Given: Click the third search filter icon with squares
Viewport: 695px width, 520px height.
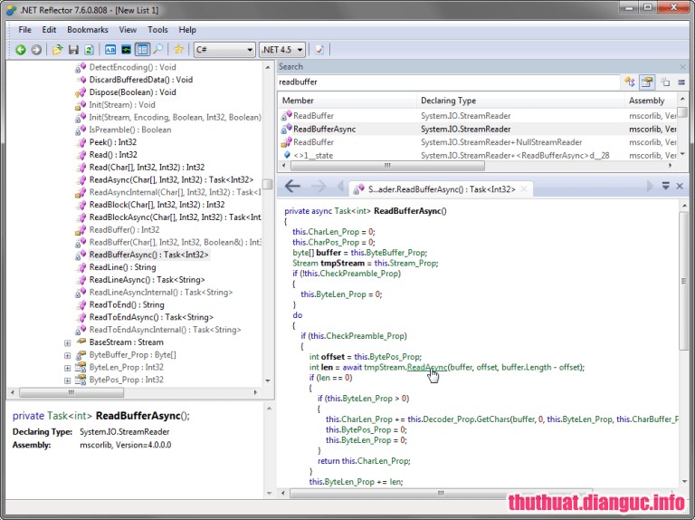Looking at the screenshot, I should point(665,82).
